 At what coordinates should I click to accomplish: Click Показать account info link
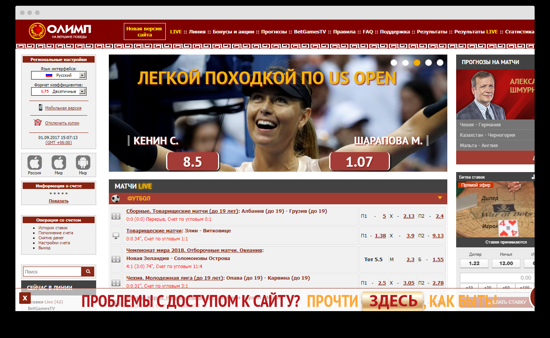58,201
